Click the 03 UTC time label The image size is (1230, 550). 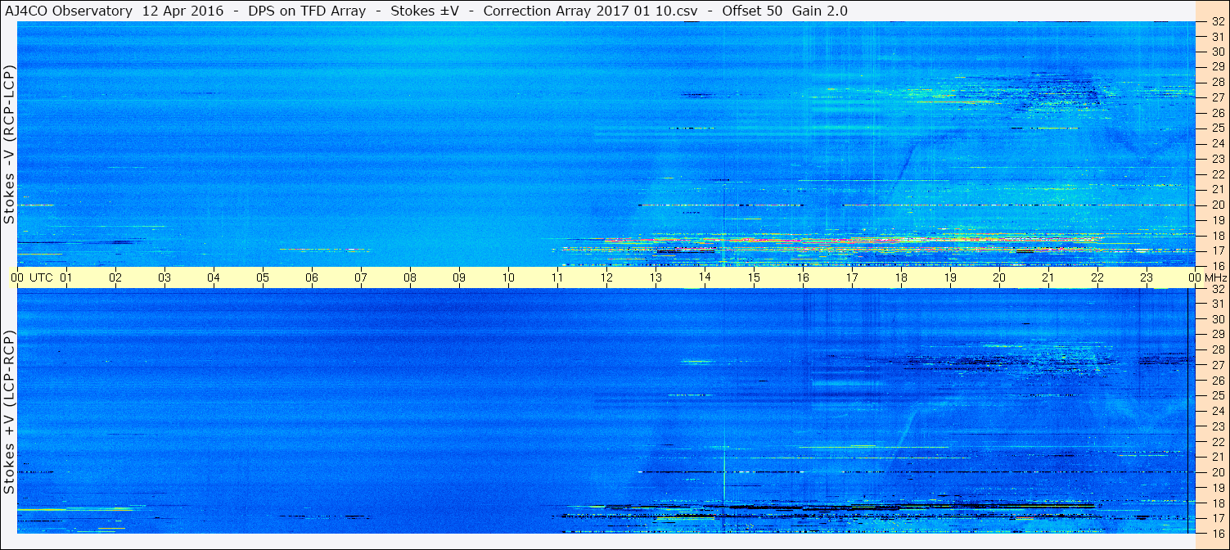(164, 277)
